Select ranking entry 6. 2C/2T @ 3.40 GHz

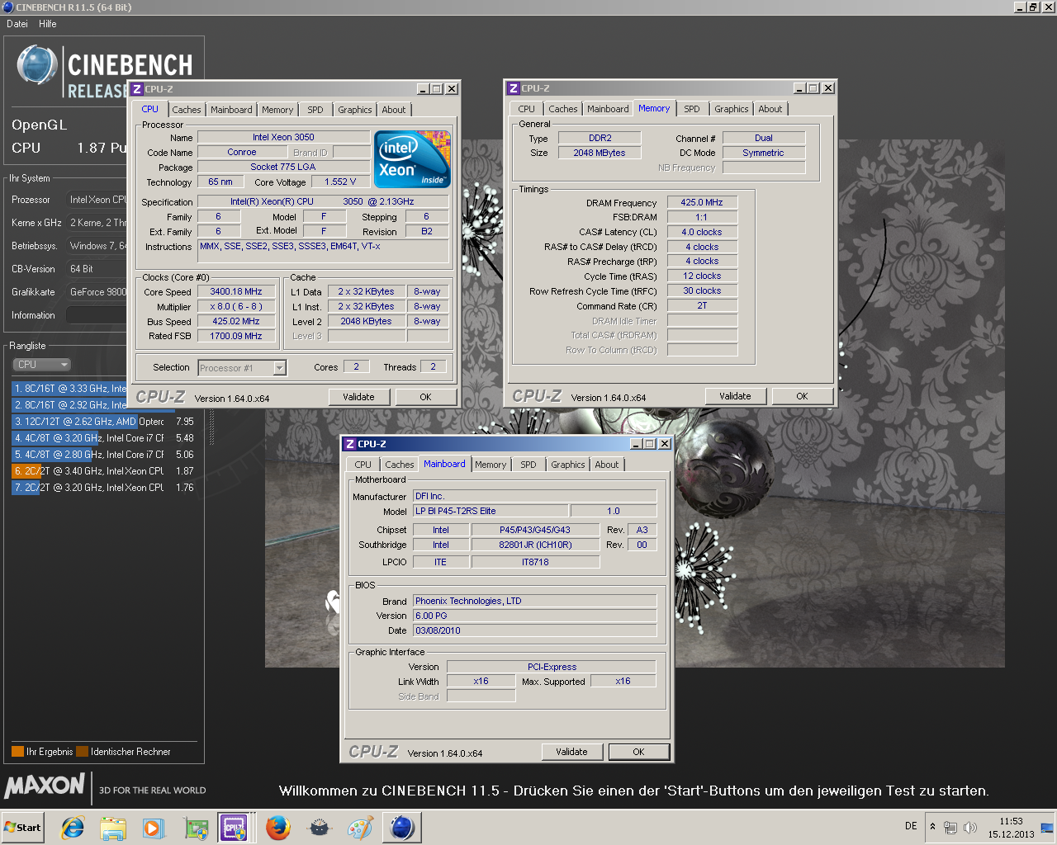click(x=103, y=471)
